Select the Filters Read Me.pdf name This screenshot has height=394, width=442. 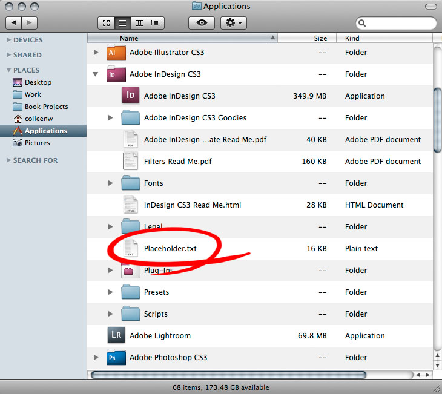pyautogui.click(x=178, y=162)
